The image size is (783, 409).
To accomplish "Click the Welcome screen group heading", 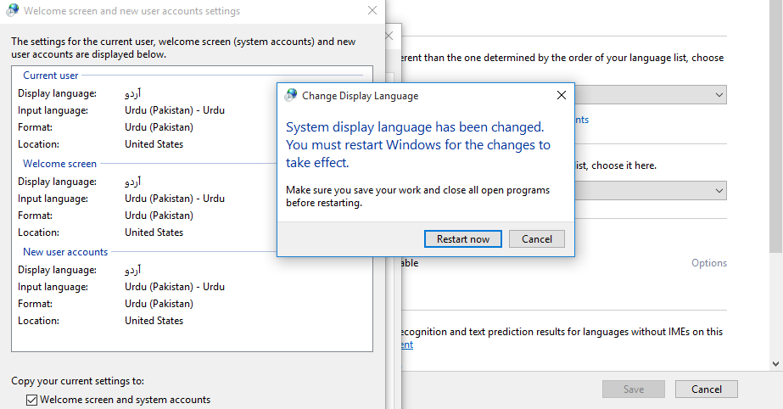I will click(x=59, y=164).
